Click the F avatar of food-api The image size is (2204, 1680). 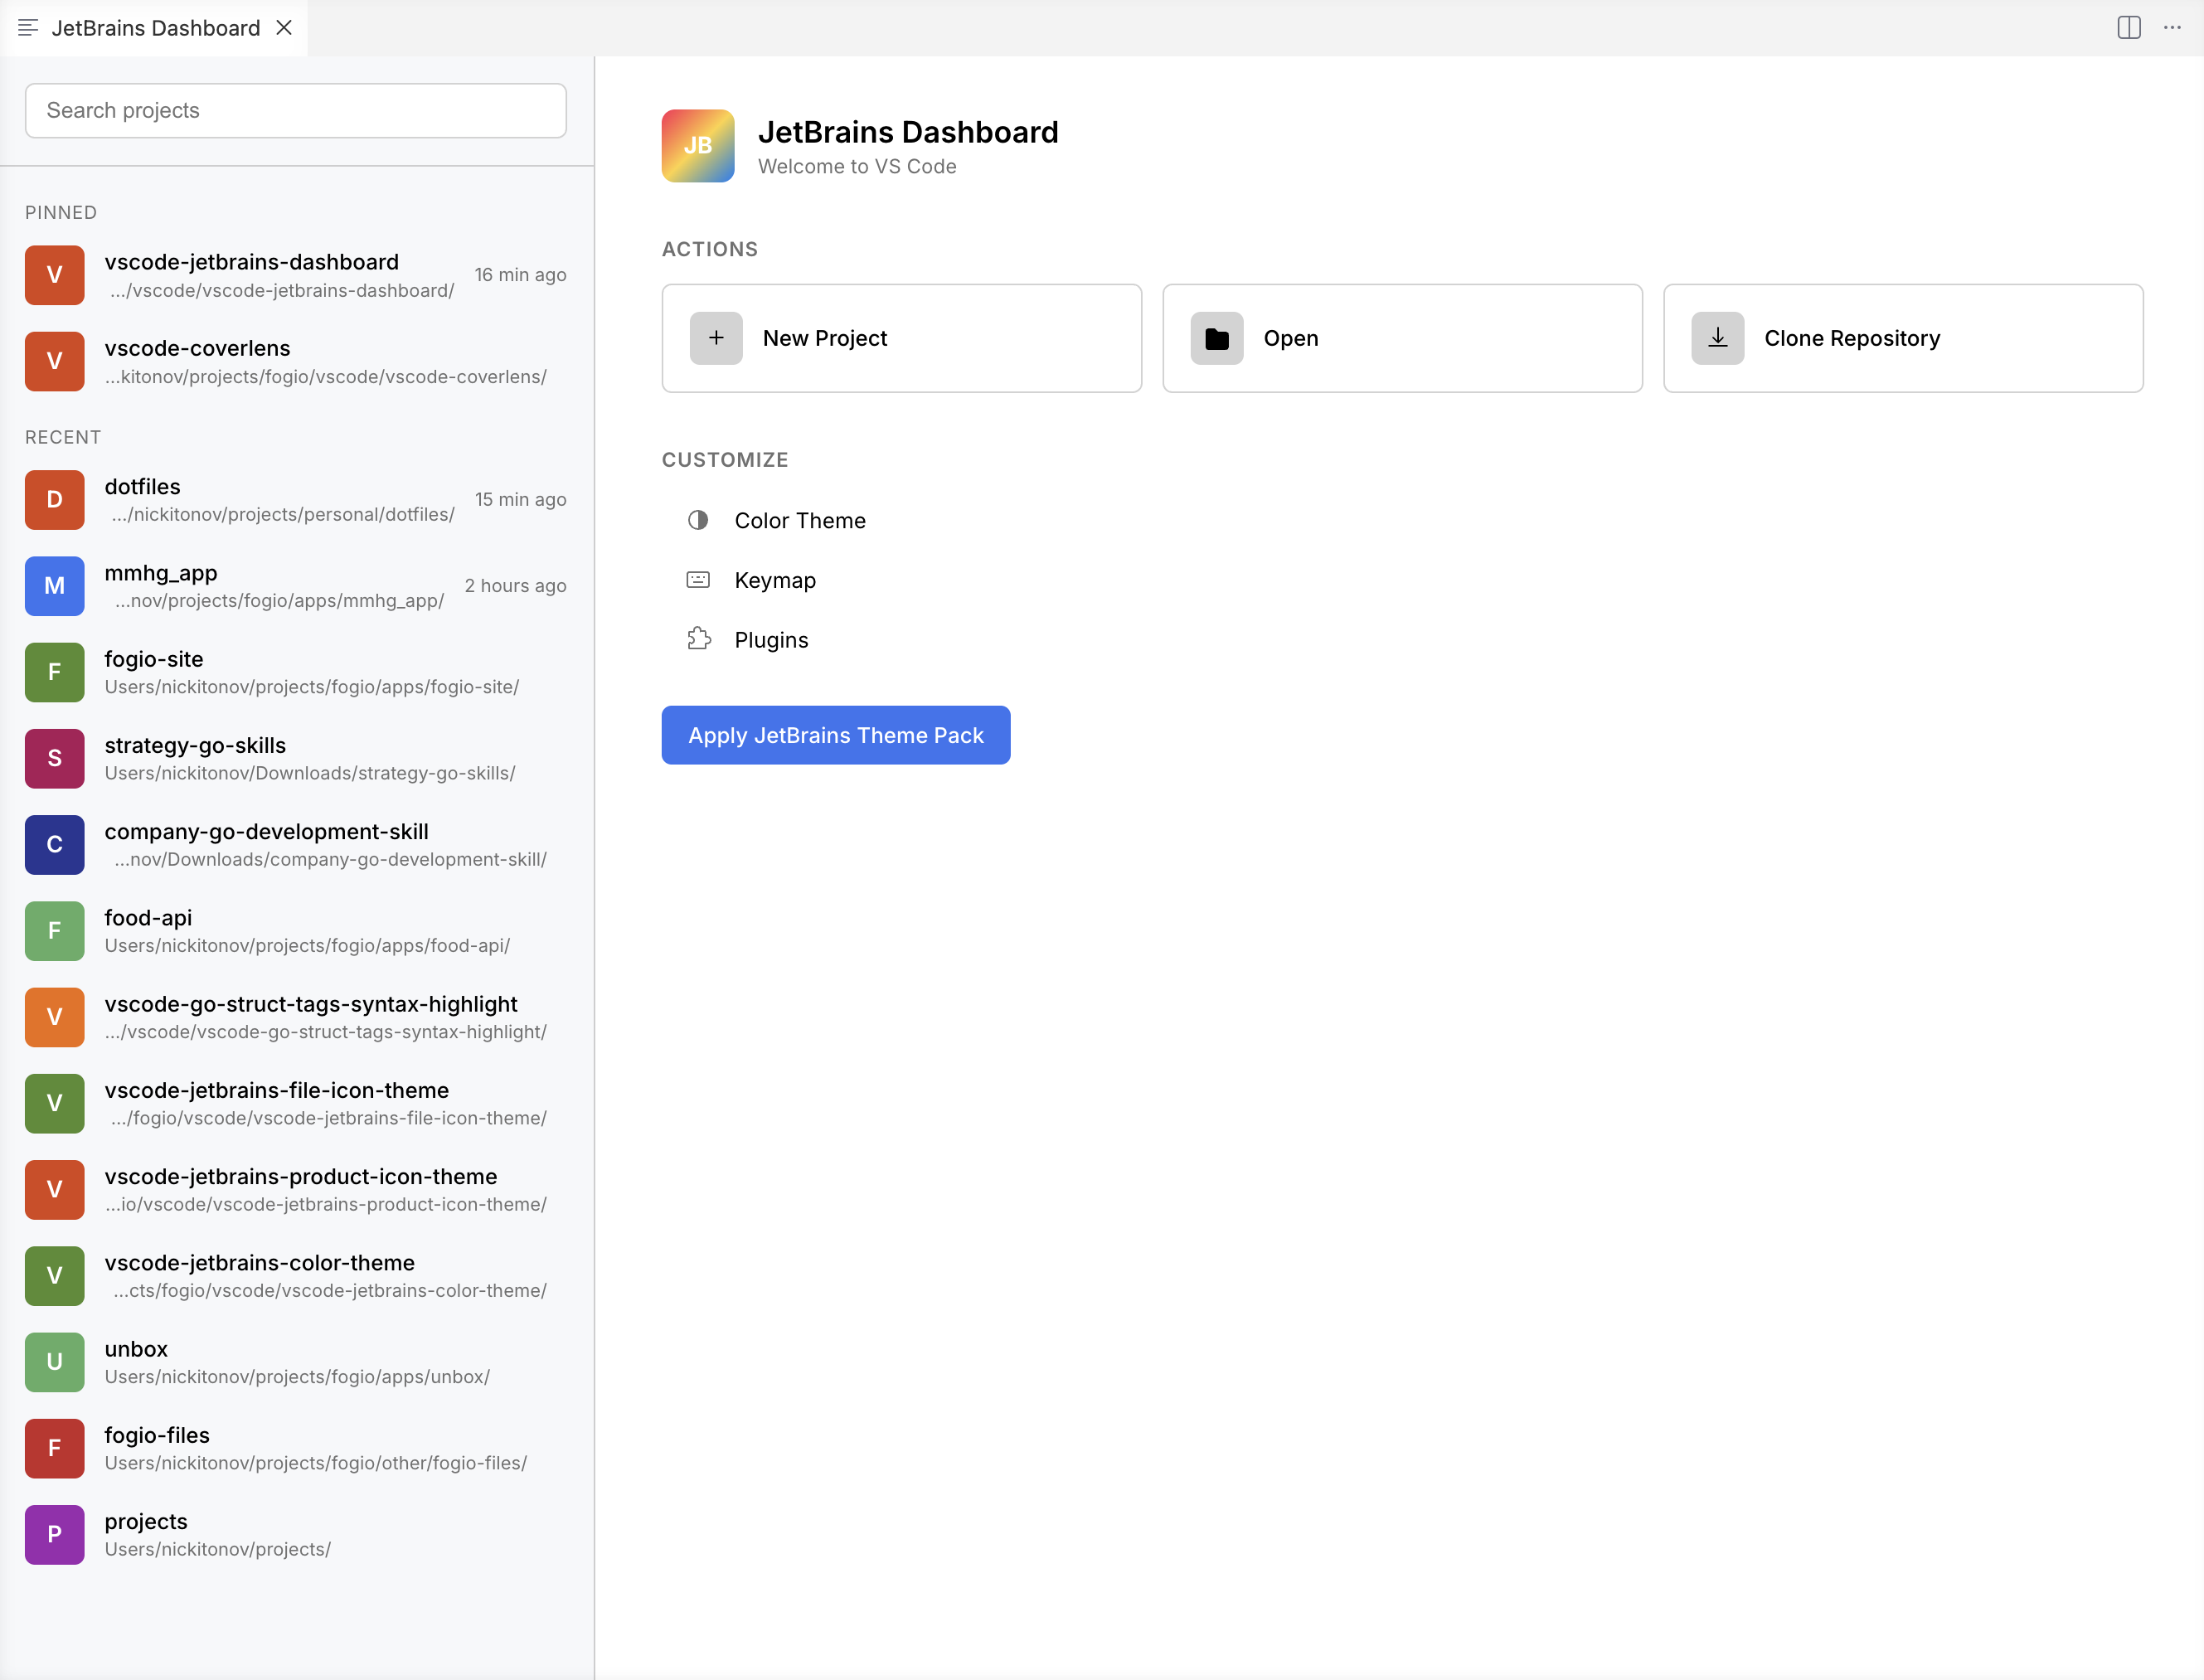point(54,931)
